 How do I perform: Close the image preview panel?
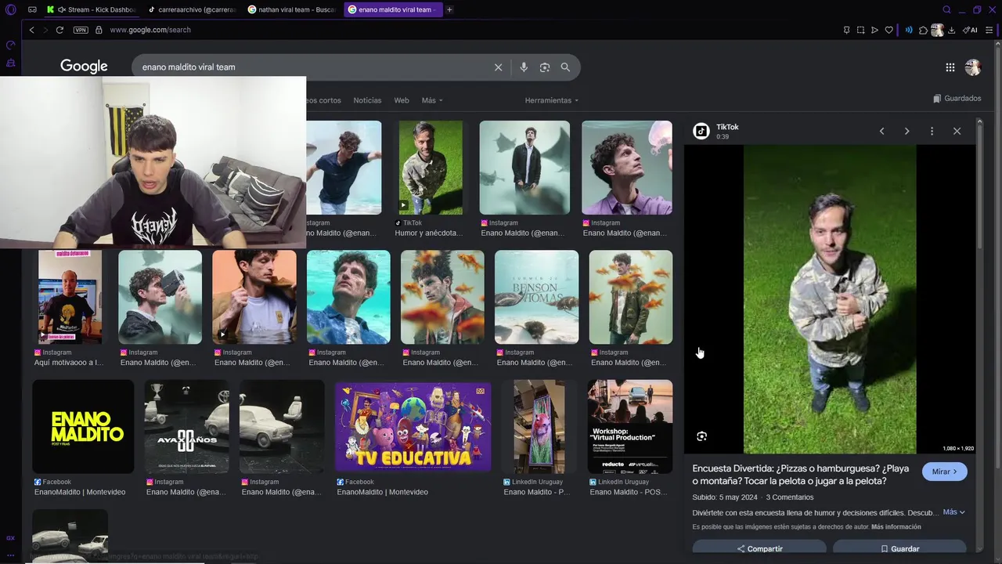(957, 132)
